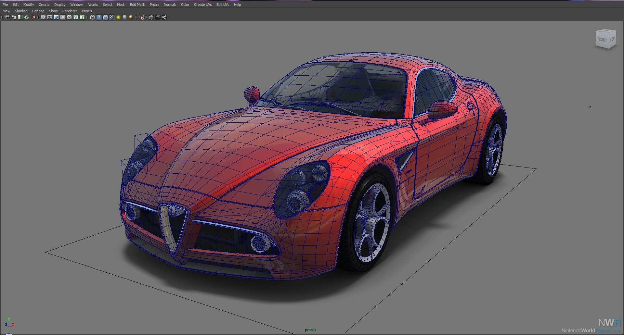This screenshot has width=624, height=335.
Task: Click the camera Bookmarks icon
Action: tap(20, 18)
